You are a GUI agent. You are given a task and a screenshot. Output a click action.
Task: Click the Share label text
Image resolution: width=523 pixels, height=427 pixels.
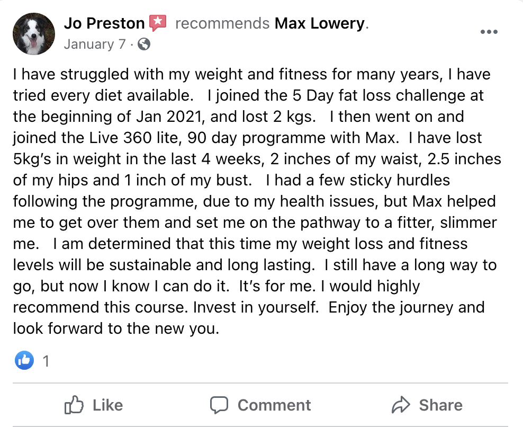point(440,405)
